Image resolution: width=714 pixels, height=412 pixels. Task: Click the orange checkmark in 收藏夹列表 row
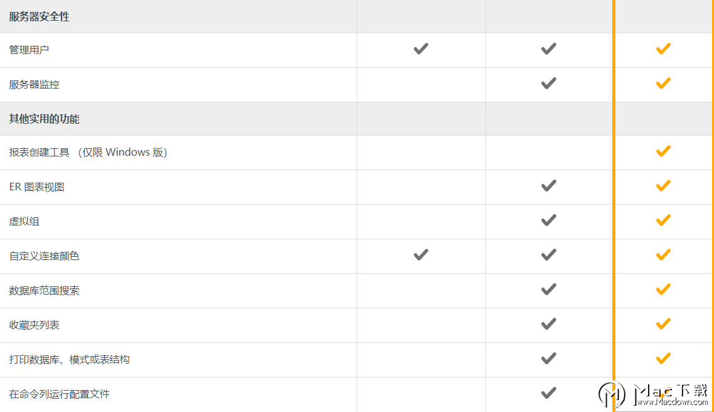(x=663, y=324)
